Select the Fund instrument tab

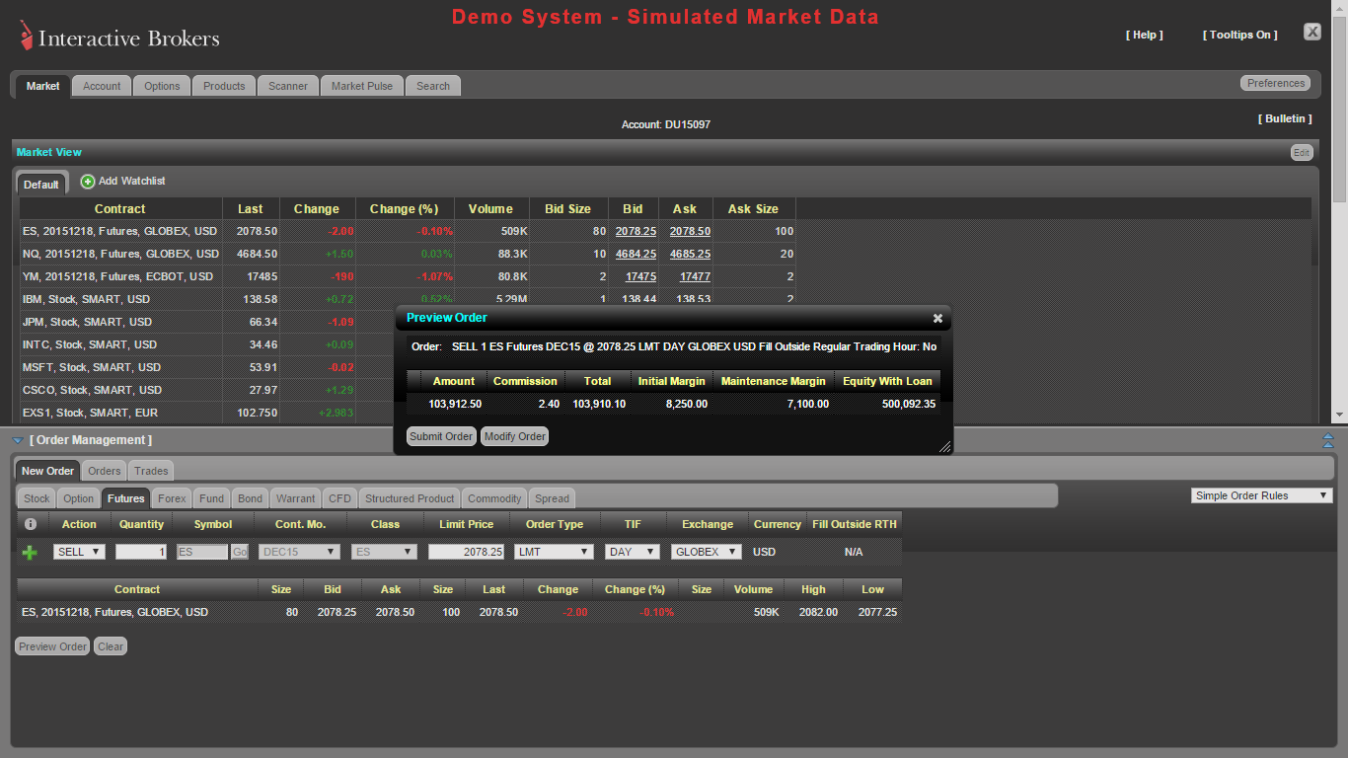[x=212, y=498]
